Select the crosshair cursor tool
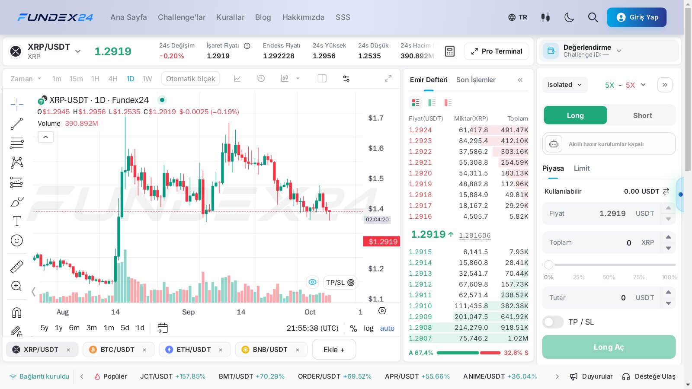Image resolution: width=692 pixels, height=389 pixels. click(17, 104)
